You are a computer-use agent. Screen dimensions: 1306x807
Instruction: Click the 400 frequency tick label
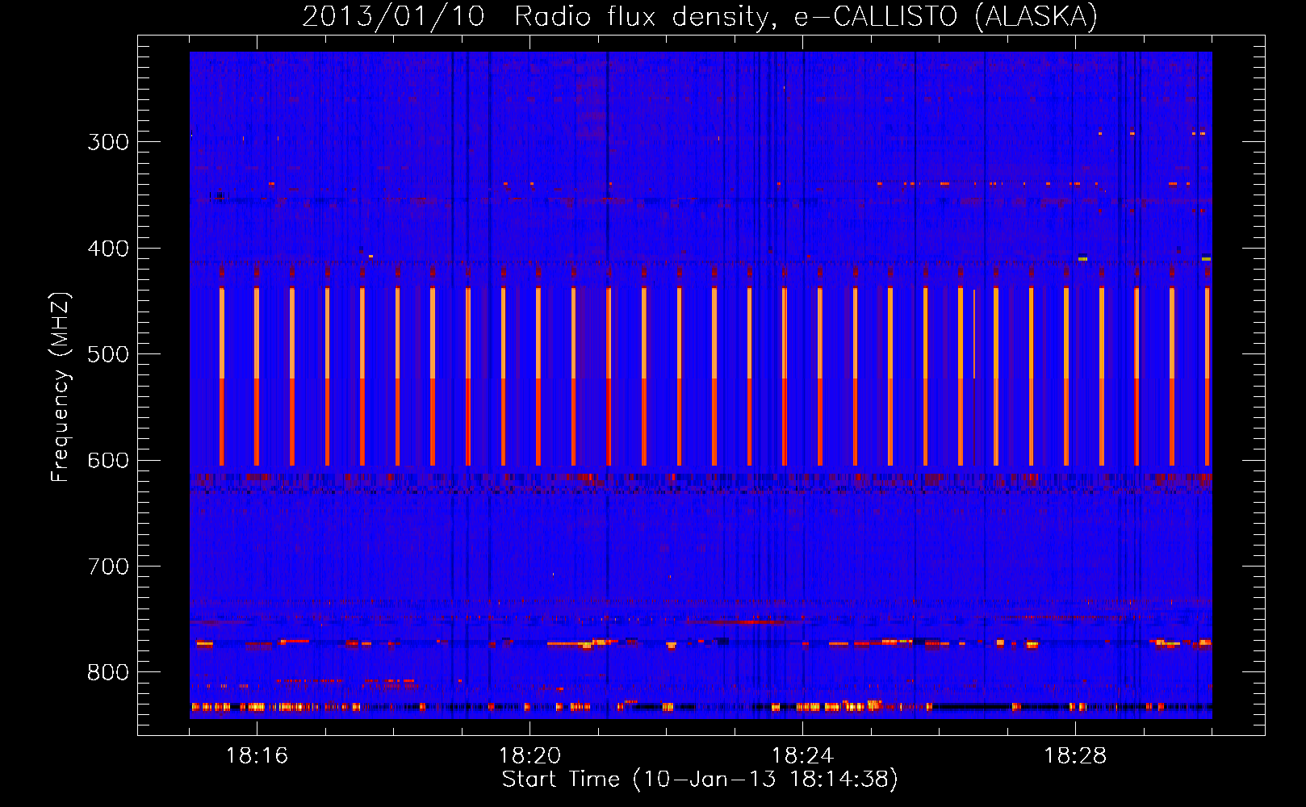coord(108,249)
